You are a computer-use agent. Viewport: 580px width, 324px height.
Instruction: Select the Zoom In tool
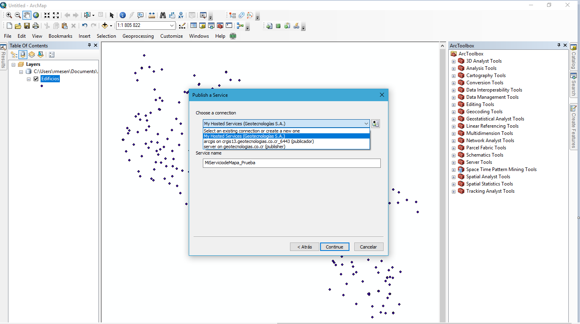[9, 15]
